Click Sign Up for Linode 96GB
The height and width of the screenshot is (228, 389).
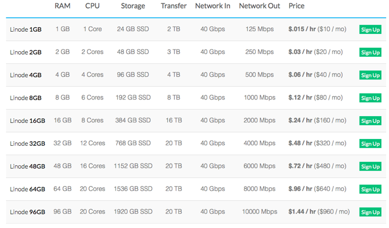tap(370, 212)
